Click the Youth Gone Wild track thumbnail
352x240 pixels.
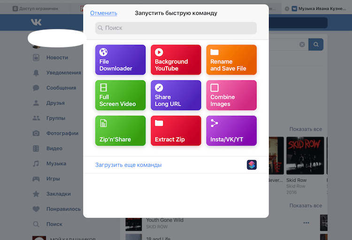point(134,225)
